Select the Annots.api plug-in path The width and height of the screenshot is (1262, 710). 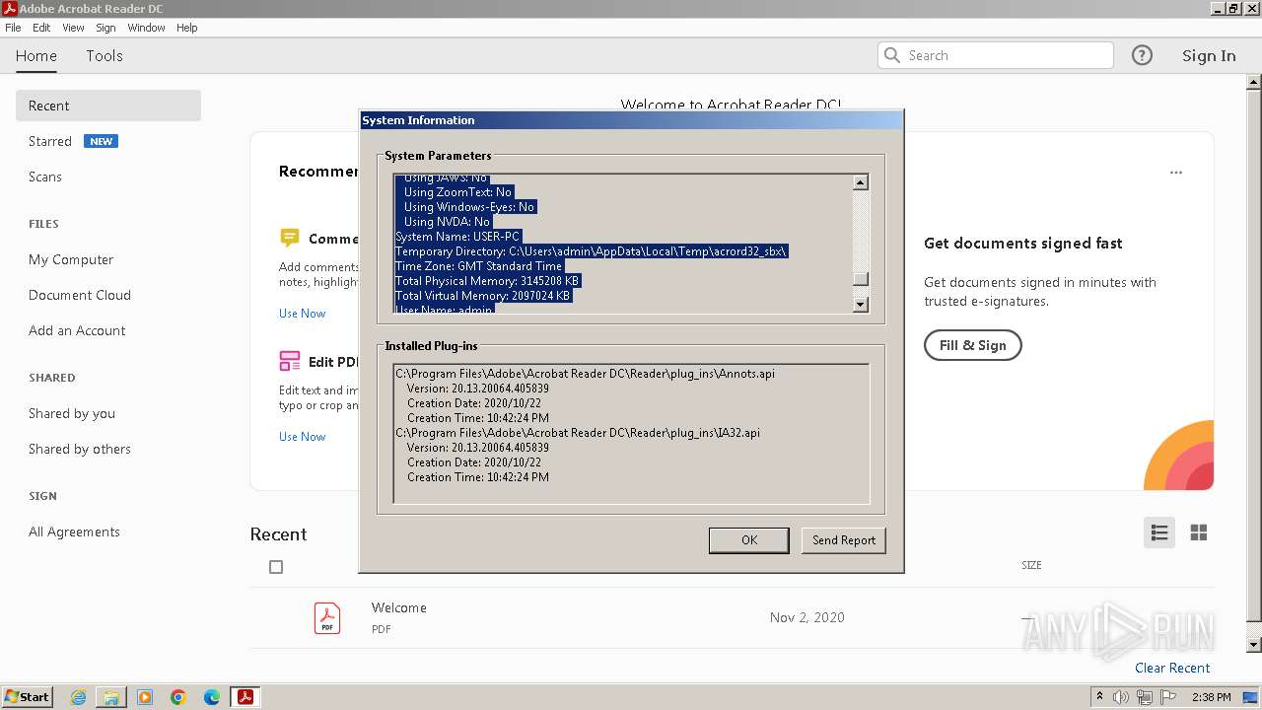[x=585, y=374]
